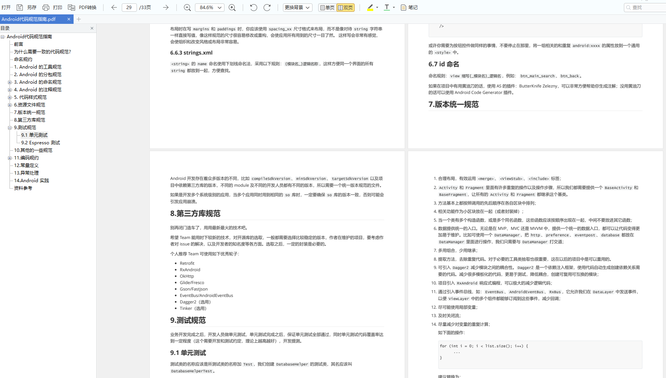This screenshot has width=666, height=378.
Task: Click Retrofit in the bullet list
Action: click(x=187, y=263)
